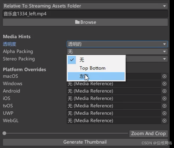
Task: Click the macOS label
Action: (10, 76)
